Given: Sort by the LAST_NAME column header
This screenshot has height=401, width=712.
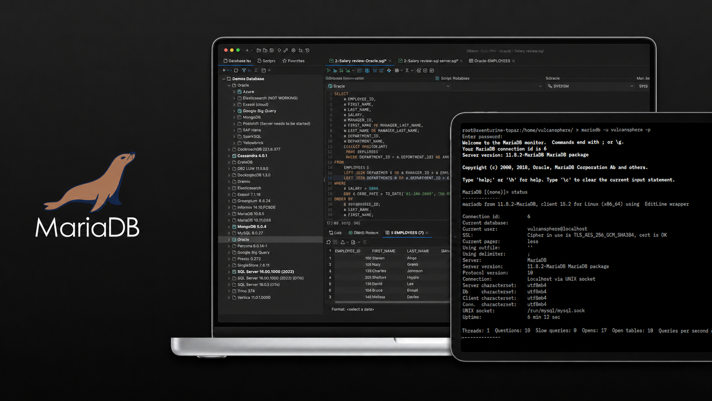Looking at the screenshot, I should click(x=418, y=251).
